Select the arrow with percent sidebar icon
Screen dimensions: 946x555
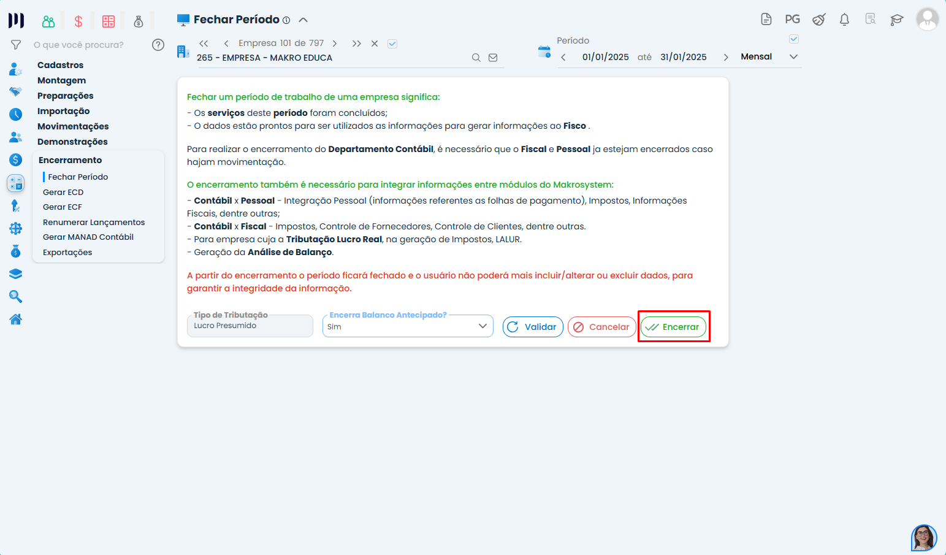pyautogui.click(x=16, y=206)
